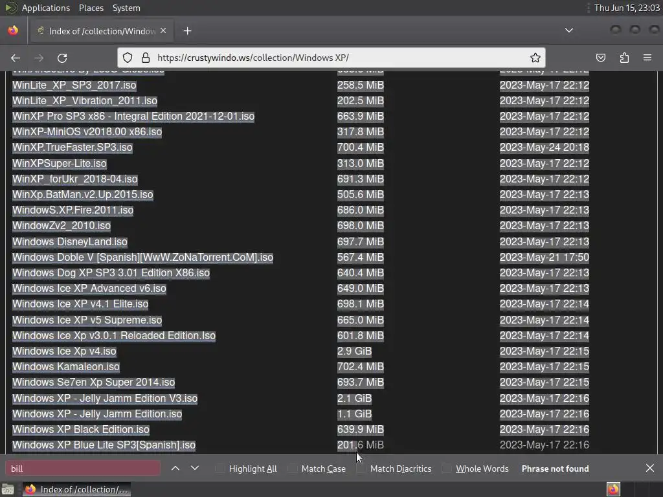Screen dimensions: 663x497
Task: Go back to the previous page
Action: [x=16, y=58]
